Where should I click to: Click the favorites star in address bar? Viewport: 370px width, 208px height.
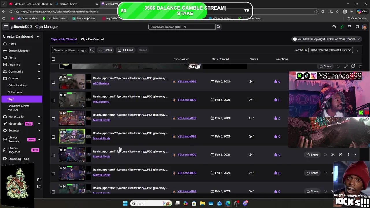pos(316,12)
